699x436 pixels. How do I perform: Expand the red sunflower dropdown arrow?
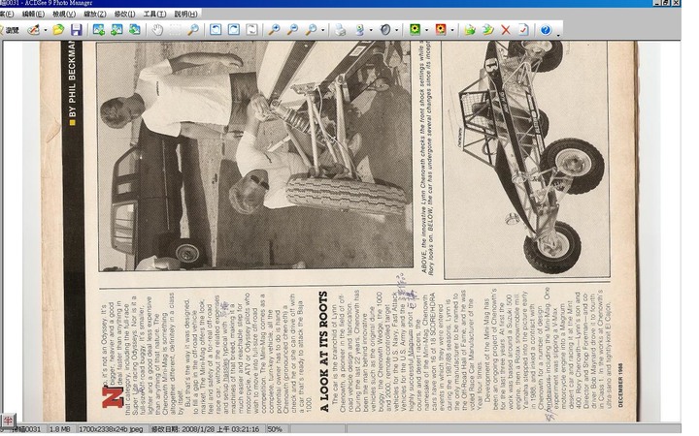click(452, 30)
